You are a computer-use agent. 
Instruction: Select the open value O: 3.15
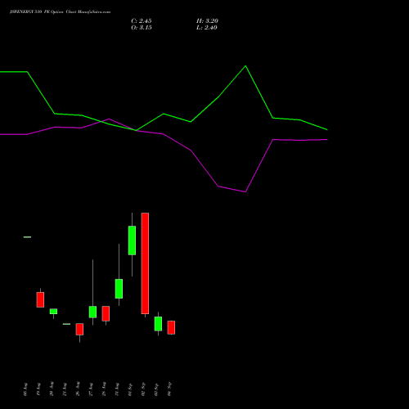[142, 28]
